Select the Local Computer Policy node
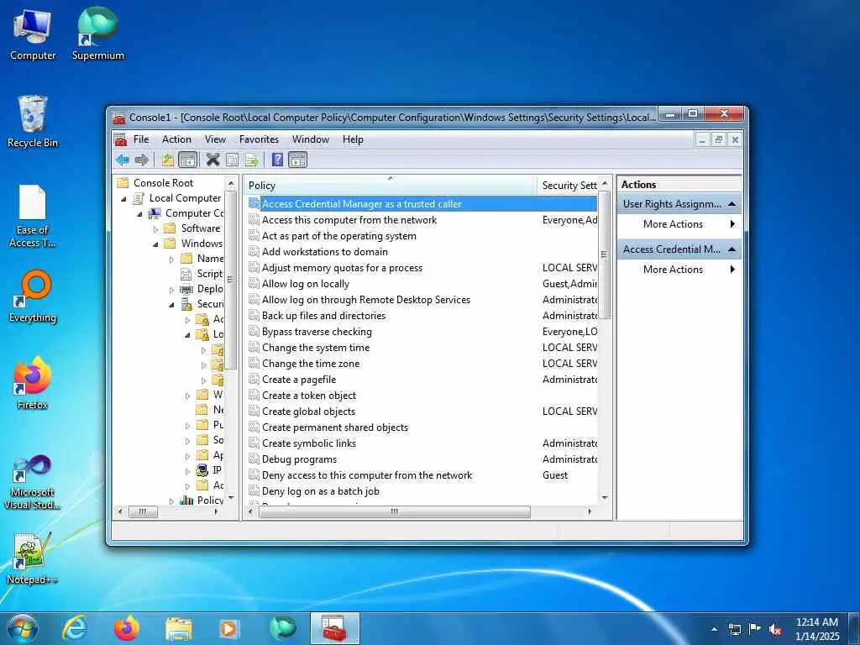Viewport: 860px width, 645px height. [x=186, y=198]
